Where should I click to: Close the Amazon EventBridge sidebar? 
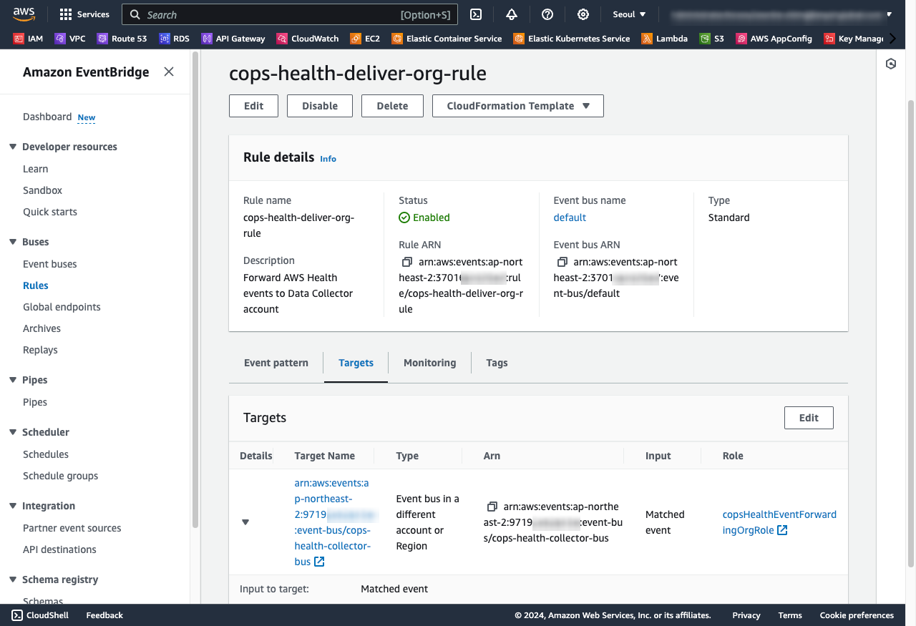click(169, 72)
